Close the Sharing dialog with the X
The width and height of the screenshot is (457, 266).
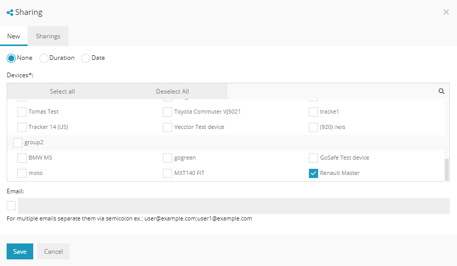tap(446, 12)
